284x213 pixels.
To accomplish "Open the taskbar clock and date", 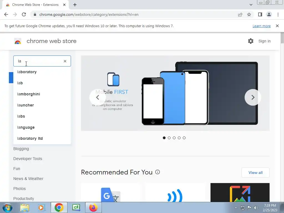I will [270, 208].
